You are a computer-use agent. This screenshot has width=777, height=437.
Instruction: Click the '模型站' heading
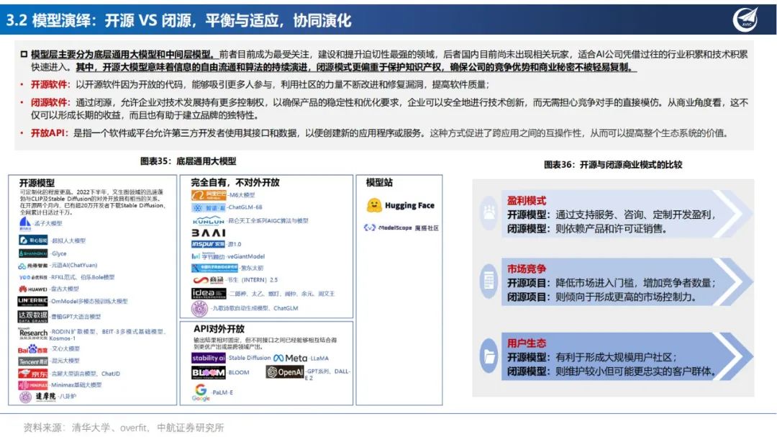(x=379, y=183)
